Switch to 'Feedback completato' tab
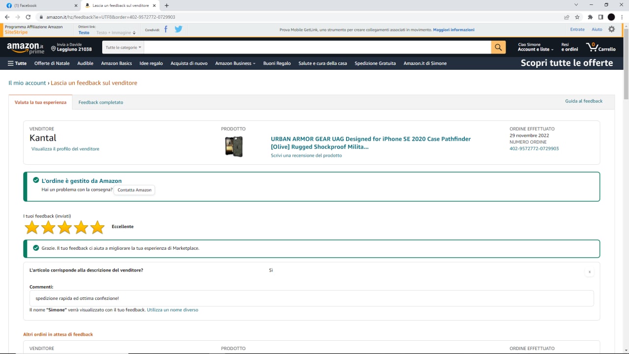The width and height of the screenshot is (629, 354). pos(101,102)
